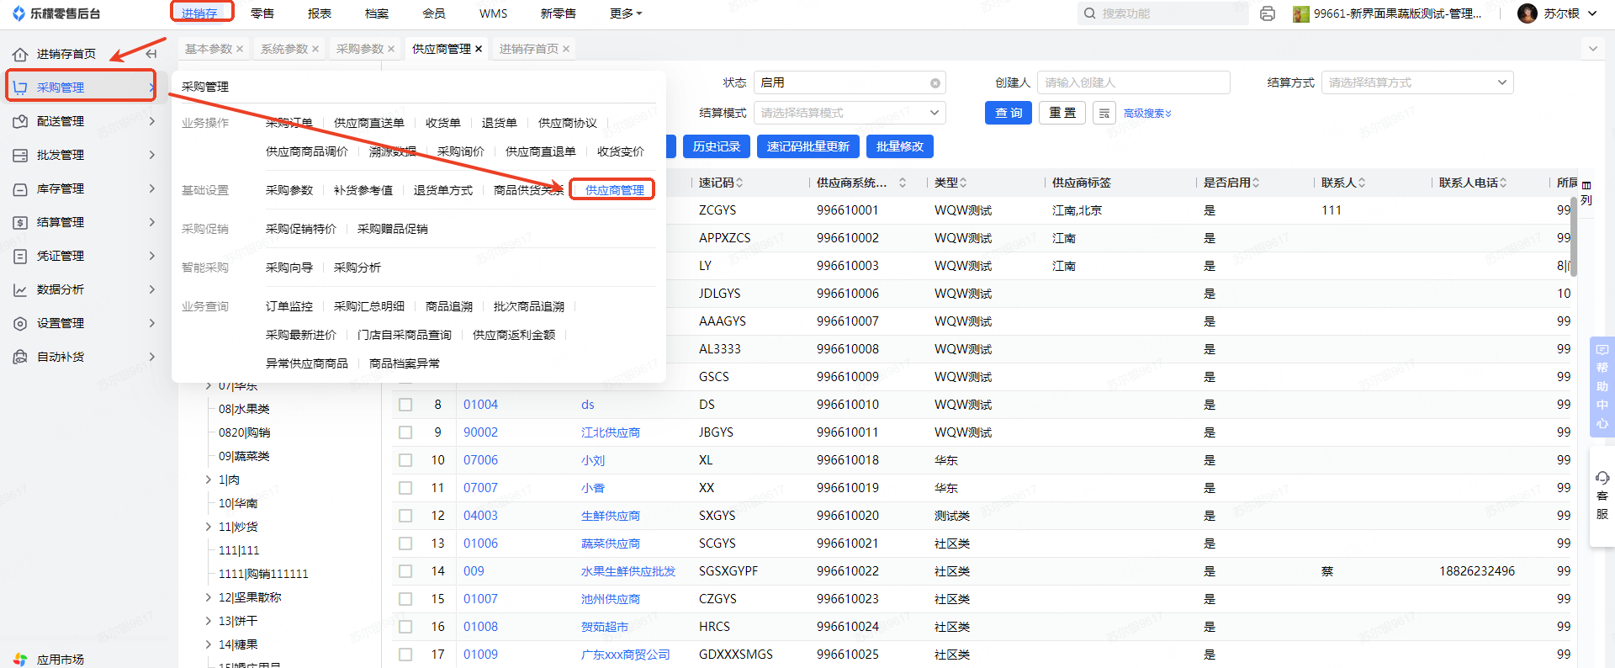
Task: Select the checkbox for row 12
Action: pyautogui.click(x=405, y=516)
